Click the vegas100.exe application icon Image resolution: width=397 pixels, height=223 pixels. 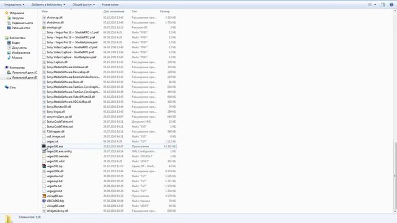[x=44, y=146]
